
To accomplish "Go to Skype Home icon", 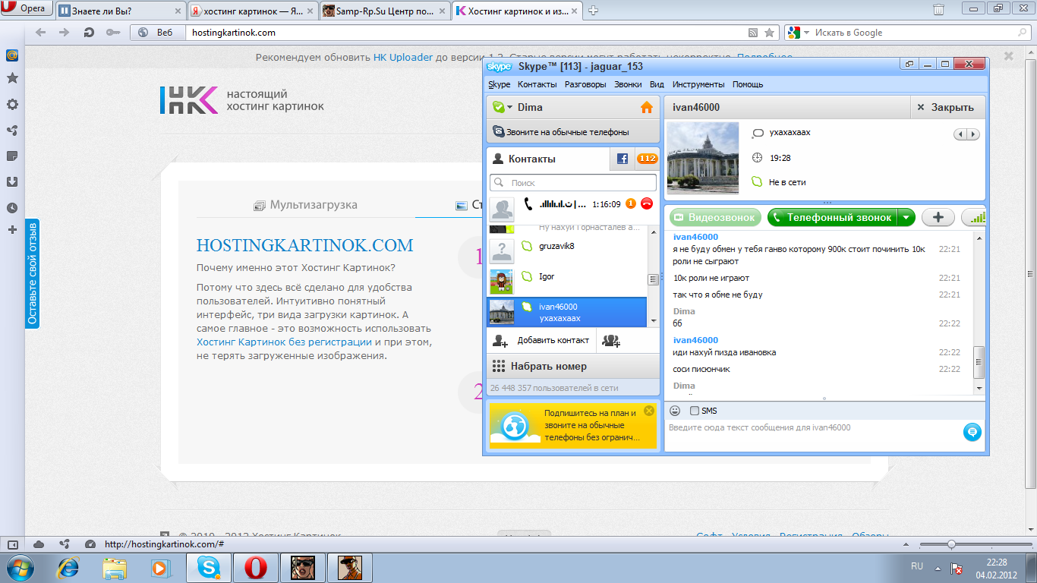I will pos(647,108).
